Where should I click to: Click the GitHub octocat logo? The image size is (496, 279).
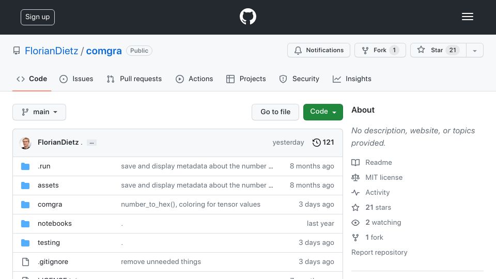click(x=247, y=17)
